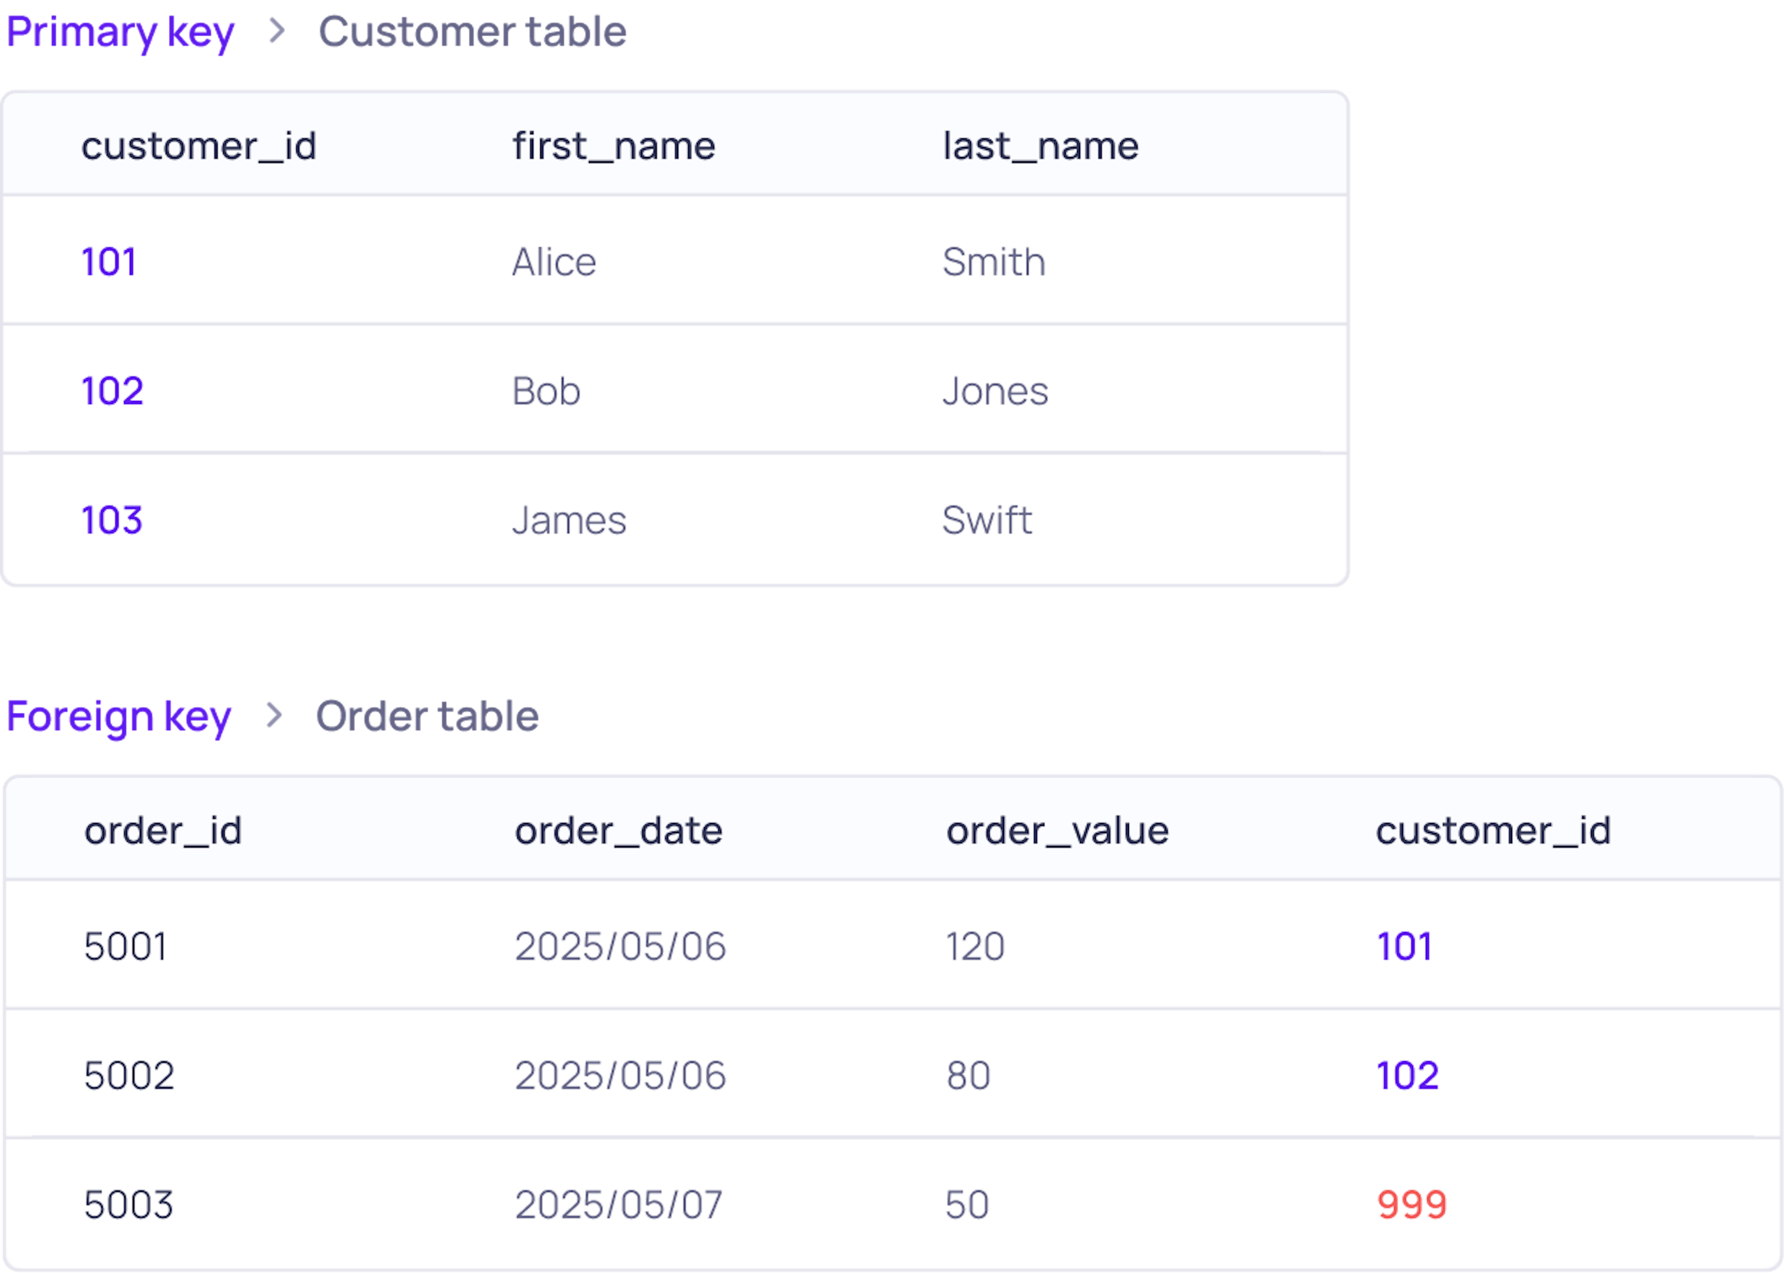
Task: Click the Alice first name cell
Action: (554, 262)
